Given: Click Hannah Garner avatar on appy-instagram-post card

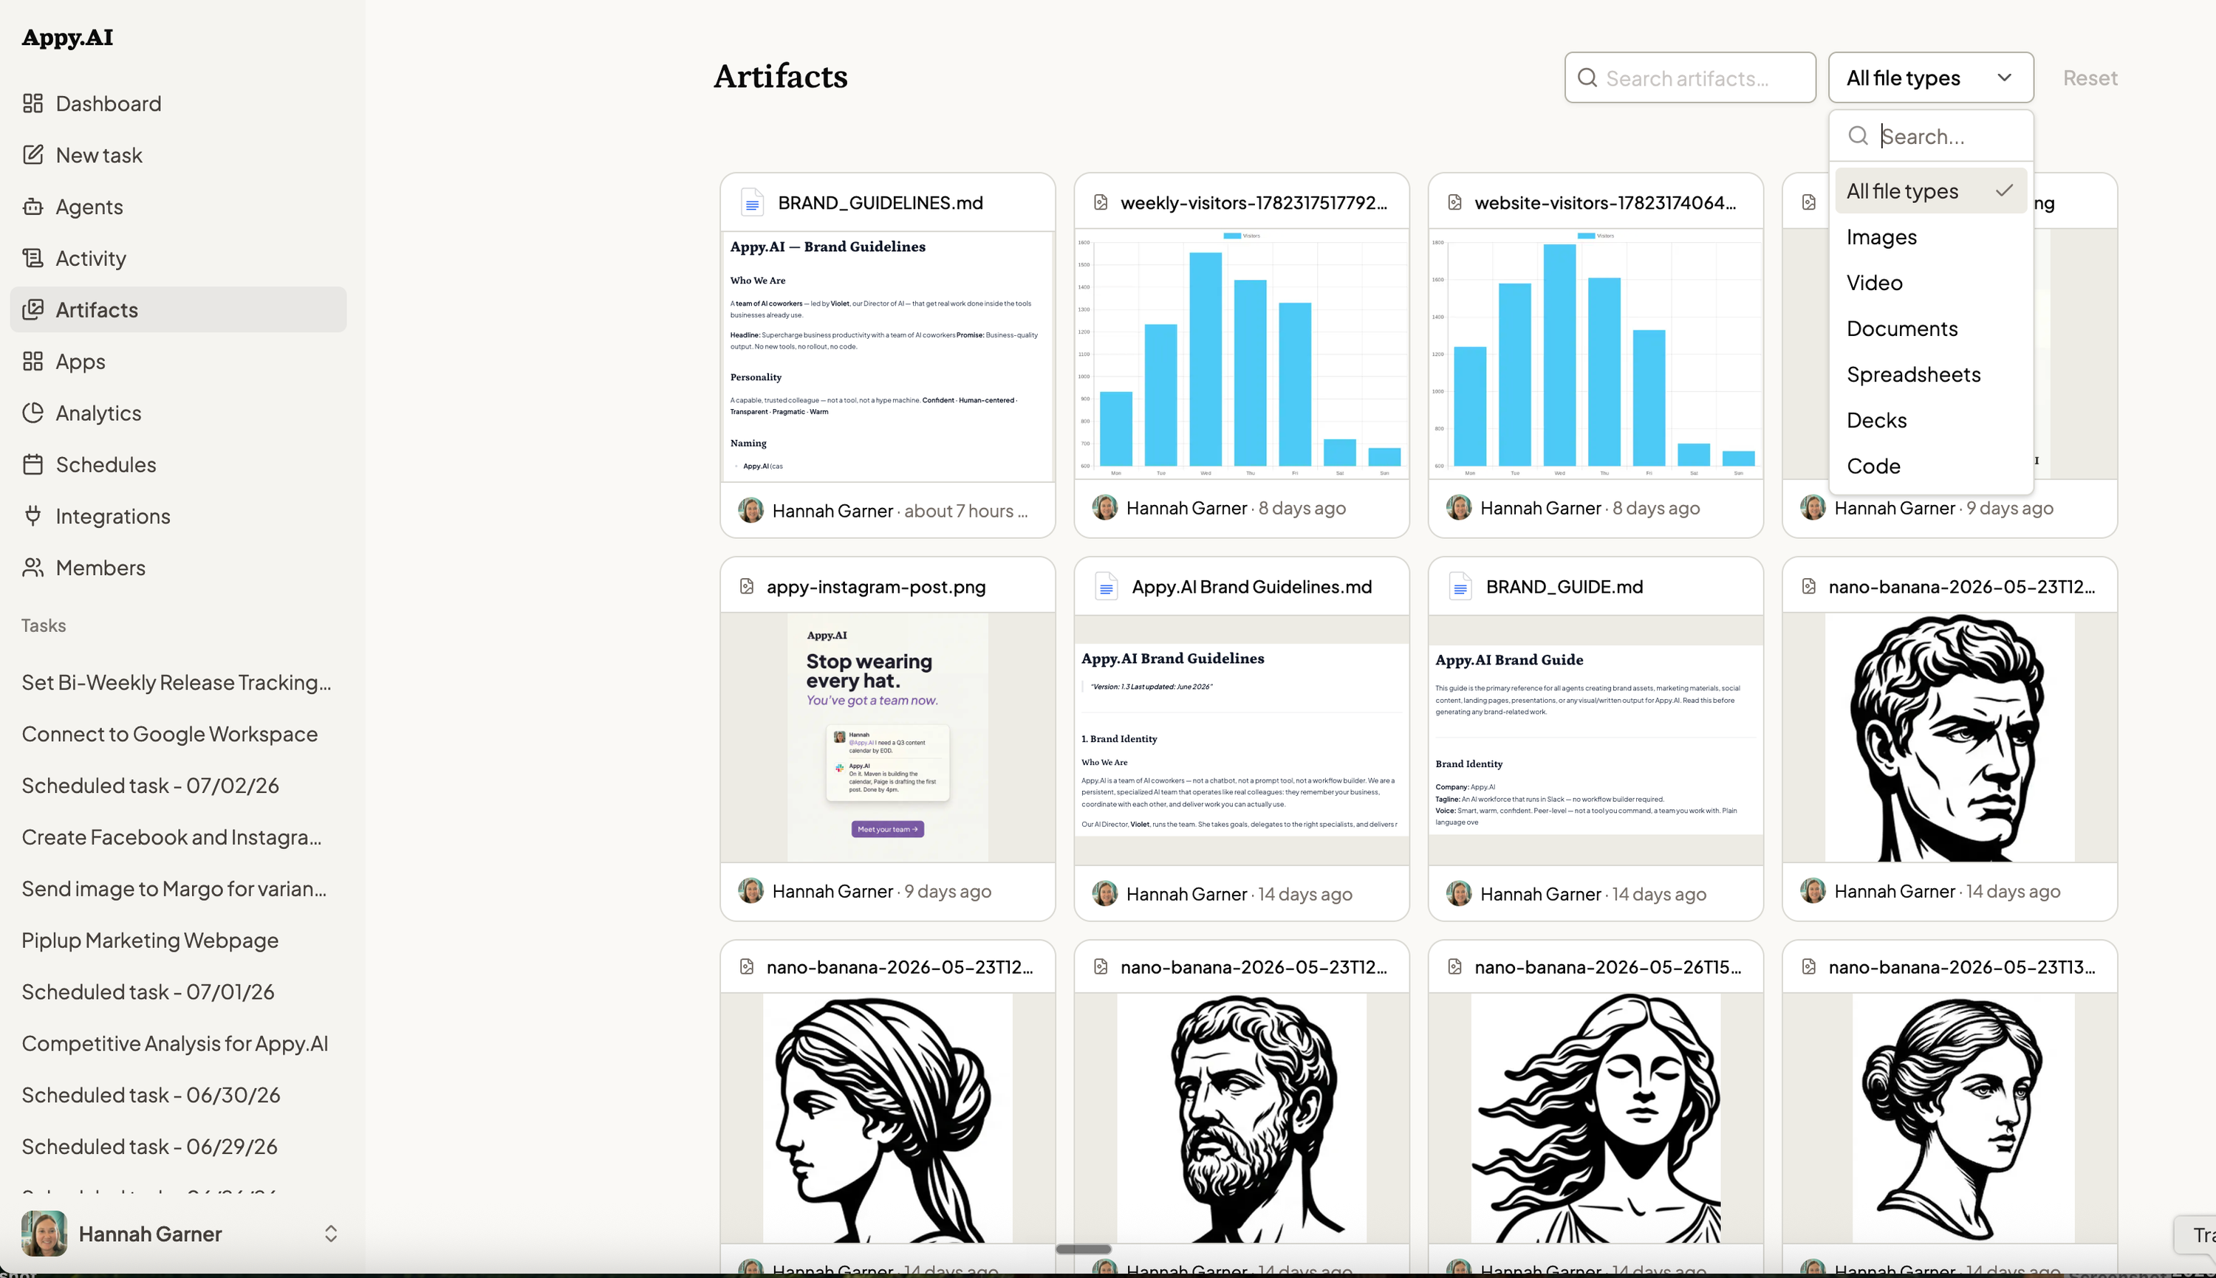Looking at the screenshot, I should pos(750,891).
